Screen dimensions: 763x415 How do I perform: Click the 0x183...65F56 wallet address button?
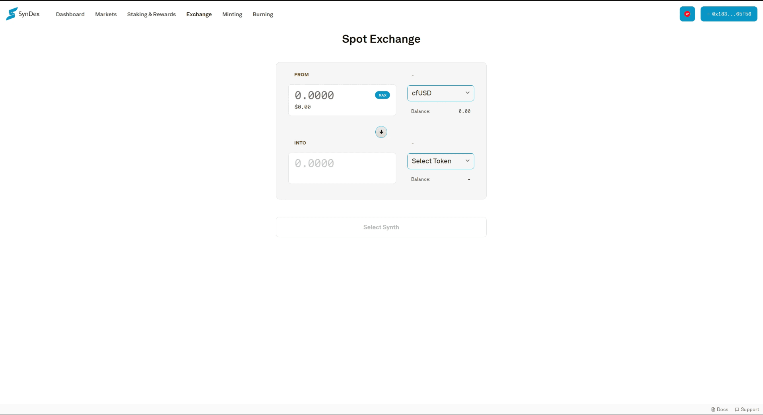tap(728, 14)
